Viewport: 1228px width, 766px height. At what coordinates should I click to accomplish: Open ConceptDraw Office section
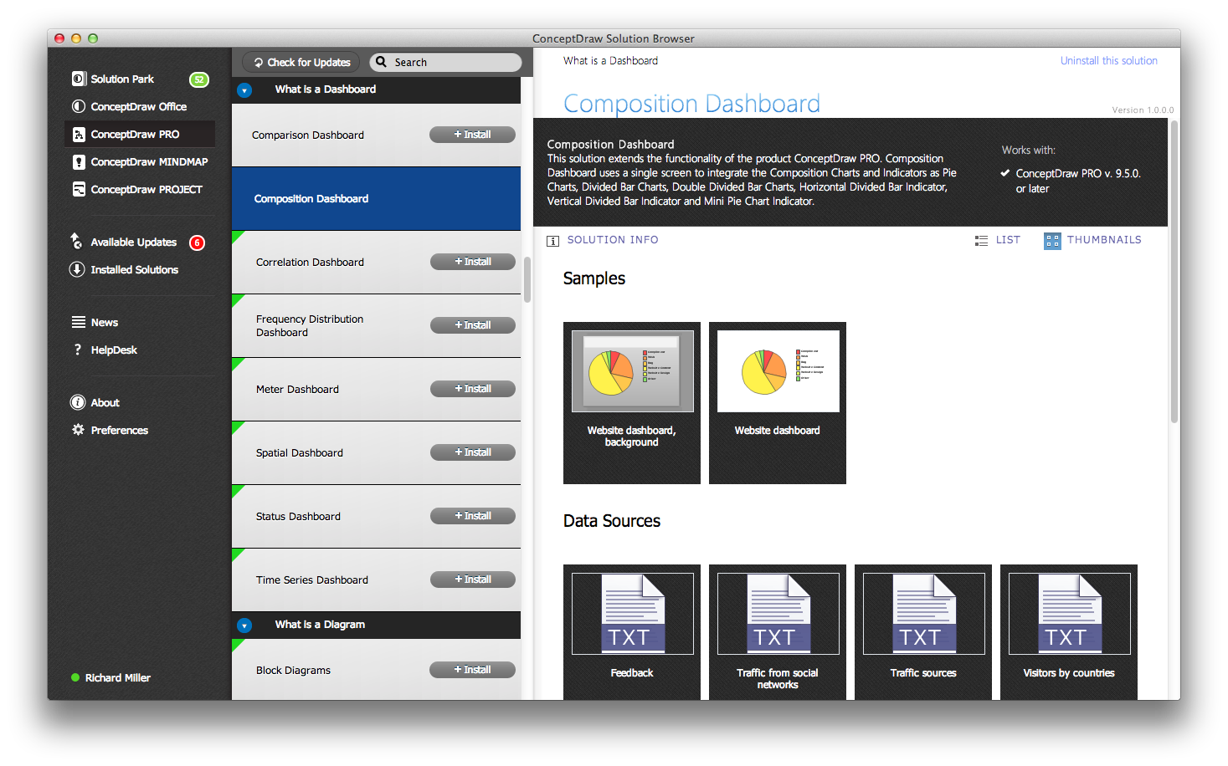140,106
